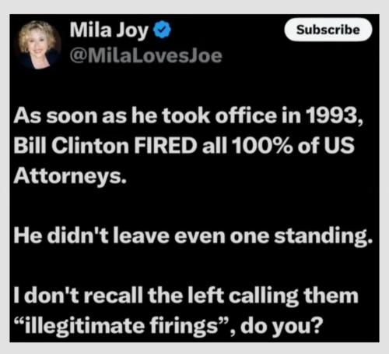The width and height of the screenshot is (389, 354).
Task: Select the line "He didn't leave even one standing."
Action: pos(193,235)
